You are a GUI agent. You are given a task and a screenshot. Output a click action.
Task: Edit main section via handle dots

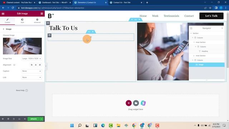pos(136,19)
